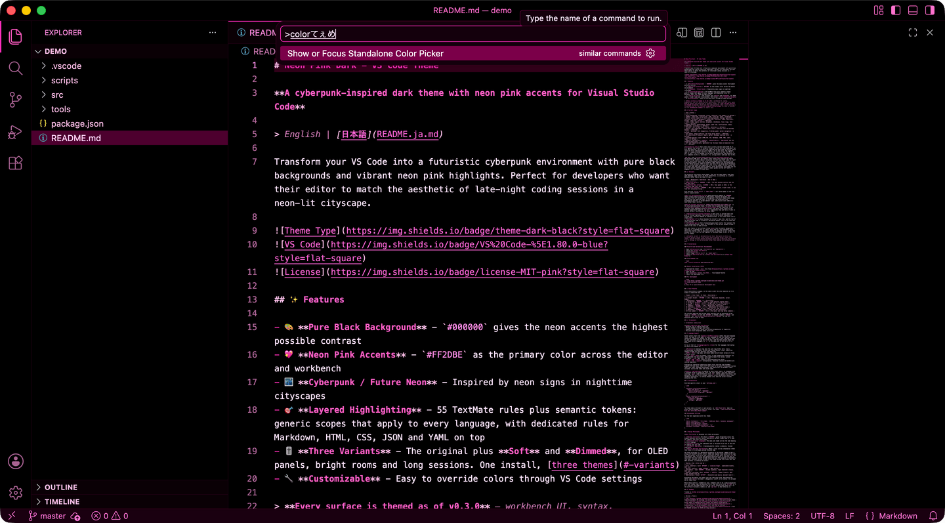Click the minimap code overview
945x523 pixels.
pos(711,282)
